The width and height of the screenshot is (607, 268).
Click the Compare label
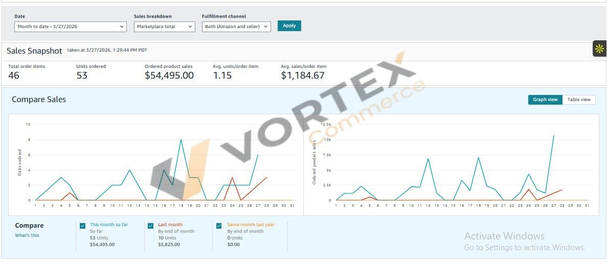[x=30, y=226]
